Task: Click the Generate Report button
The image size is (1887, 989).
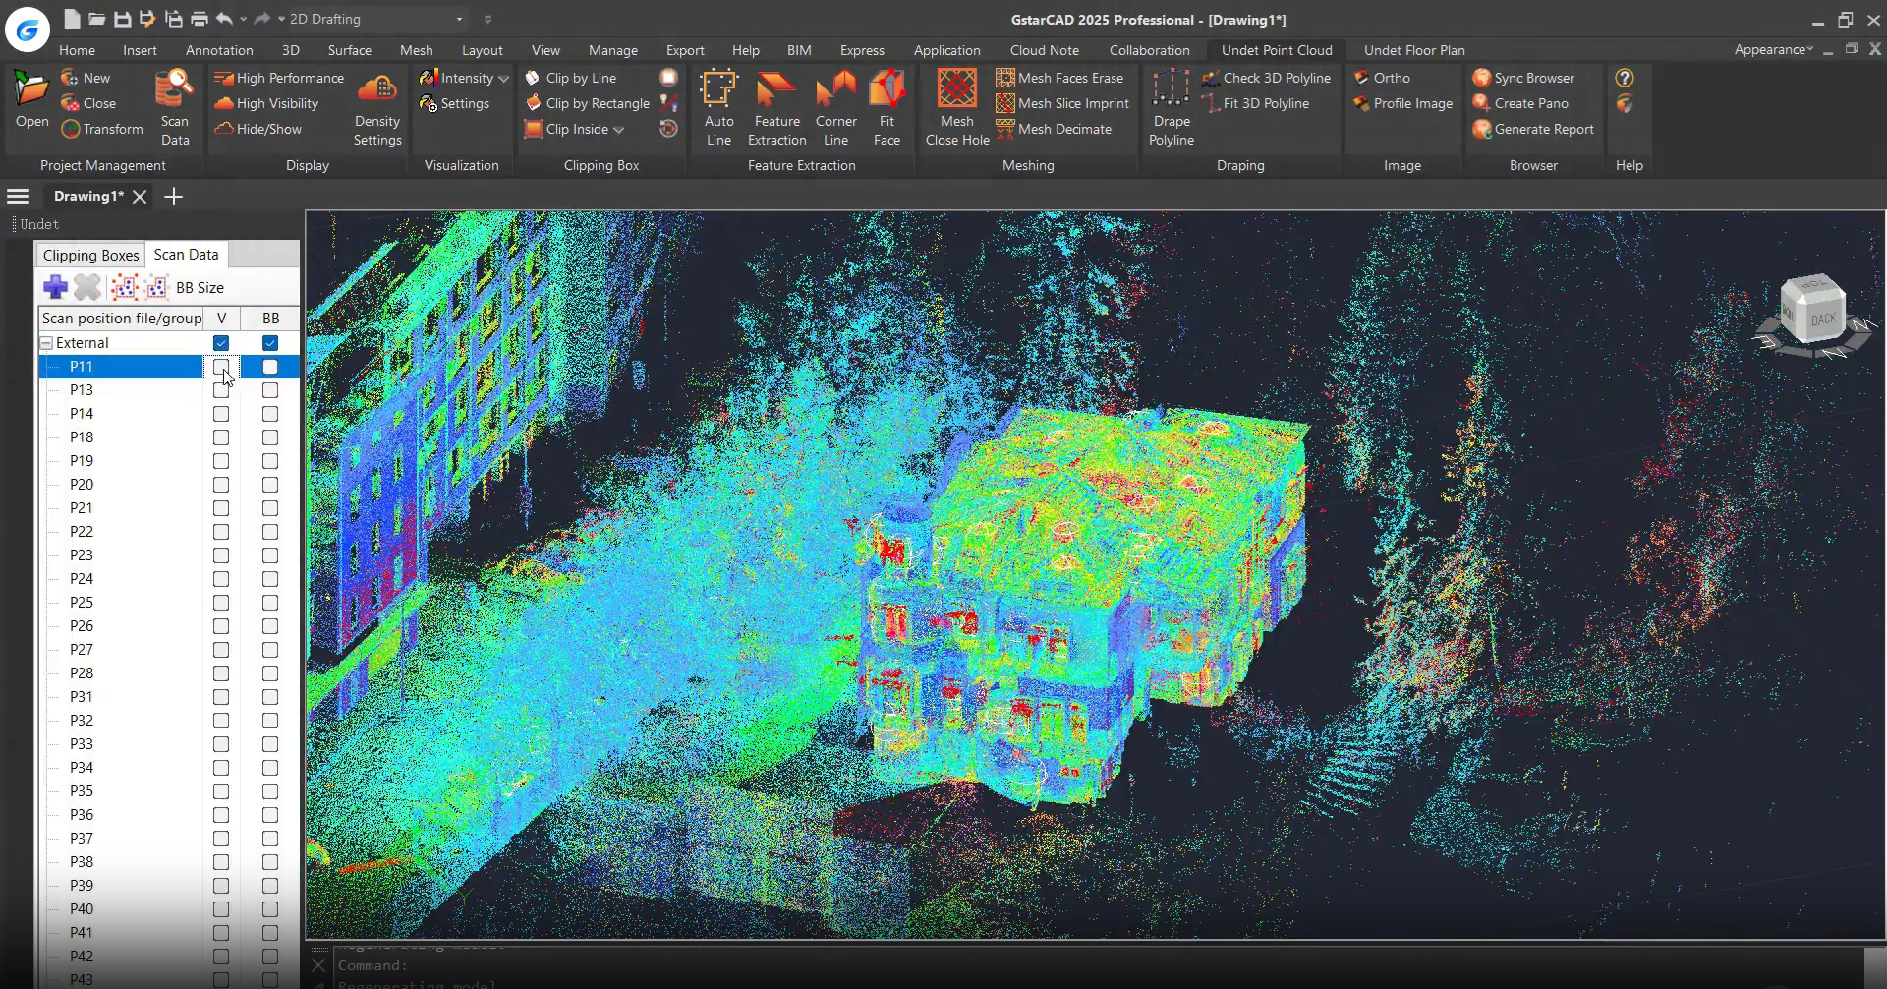Action: pyautogui.click(x=1541, y=129)
